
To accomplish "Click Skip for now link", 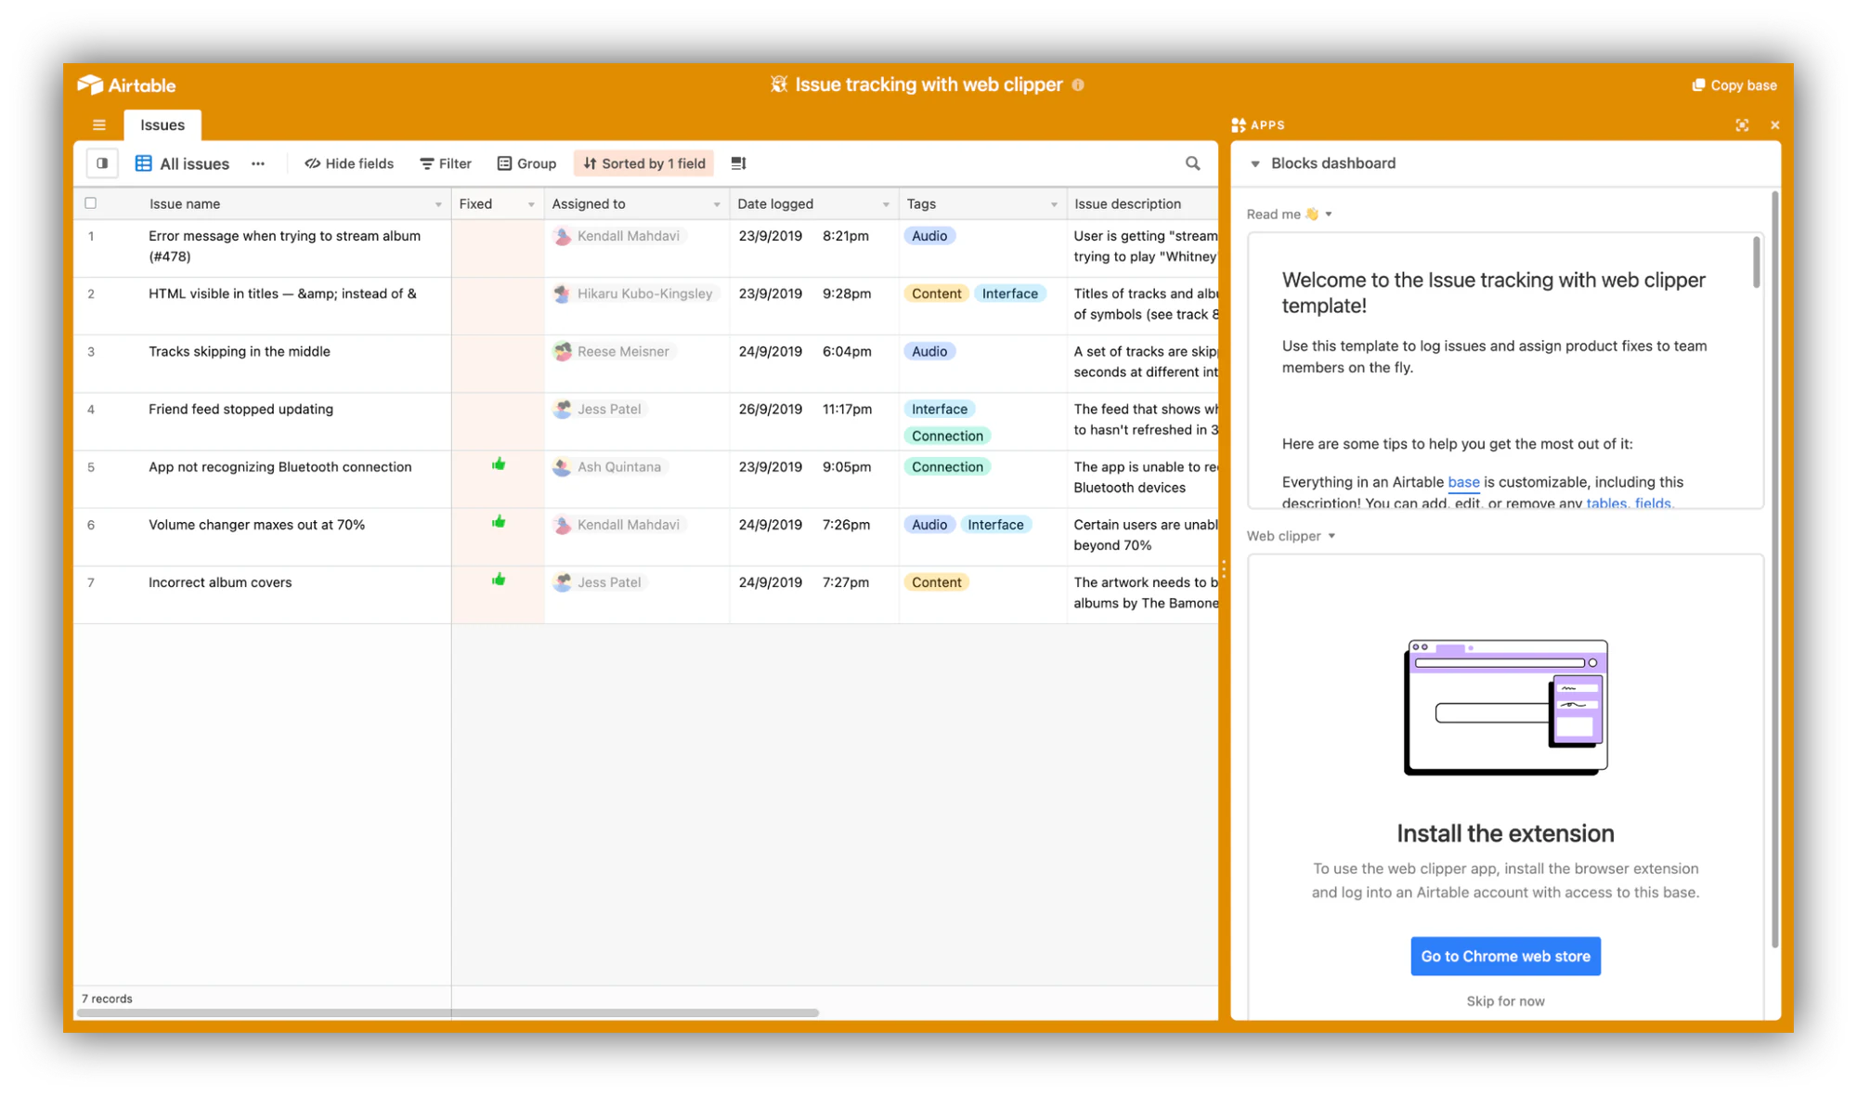I will [1505, 1001].
